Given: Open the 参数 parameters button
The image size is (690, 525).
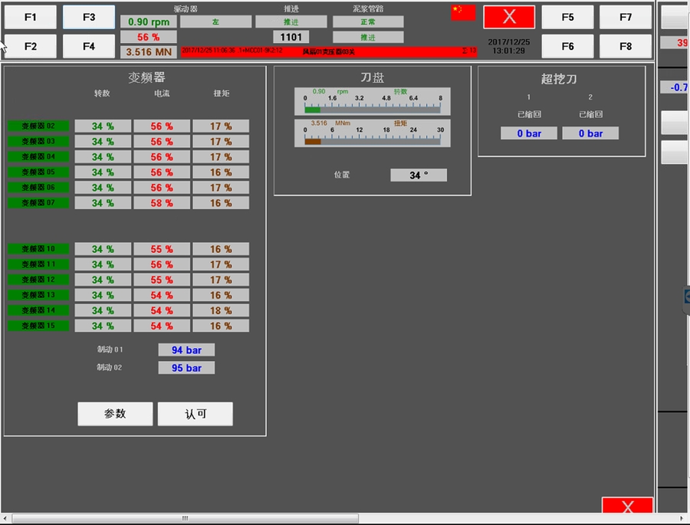Looking at the screenshot, I should pyautogui.click(x=115, y=414).
